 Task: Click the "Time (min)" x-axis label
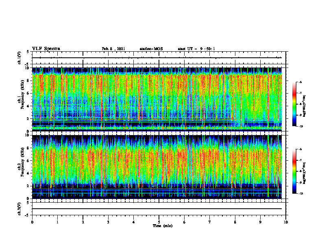point(163,226)
